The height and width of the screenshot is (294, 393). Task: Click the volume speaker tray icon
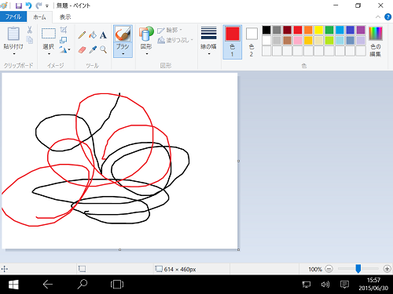coord(325,285)
